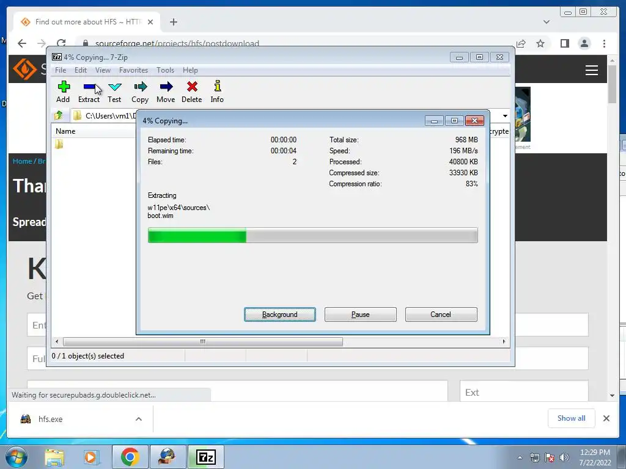Click the Extract toolbar icon

click(89, 92)
